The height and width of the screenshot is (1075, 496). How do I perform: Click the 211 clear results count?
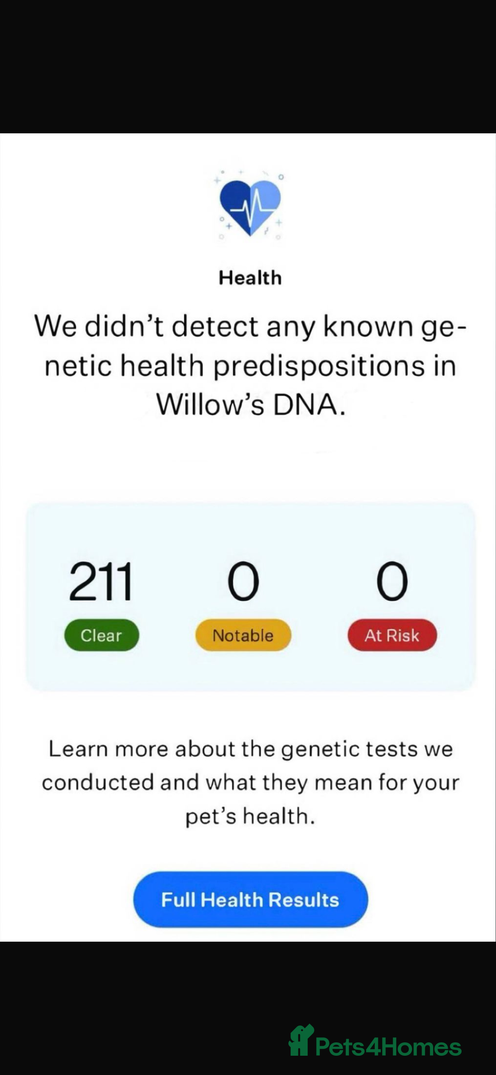(101, 582)
